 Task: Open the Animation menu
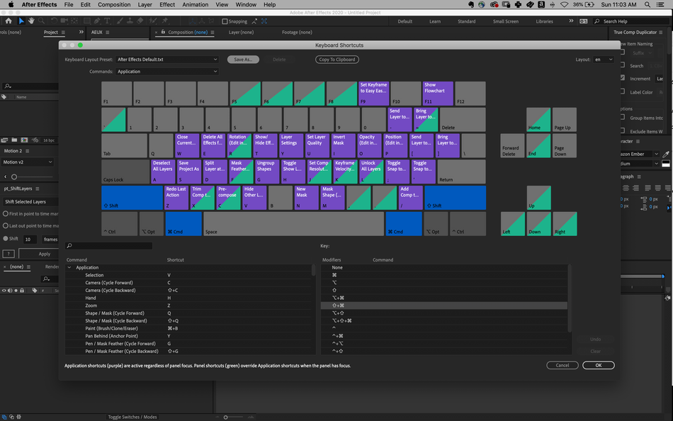click(196, 5)
